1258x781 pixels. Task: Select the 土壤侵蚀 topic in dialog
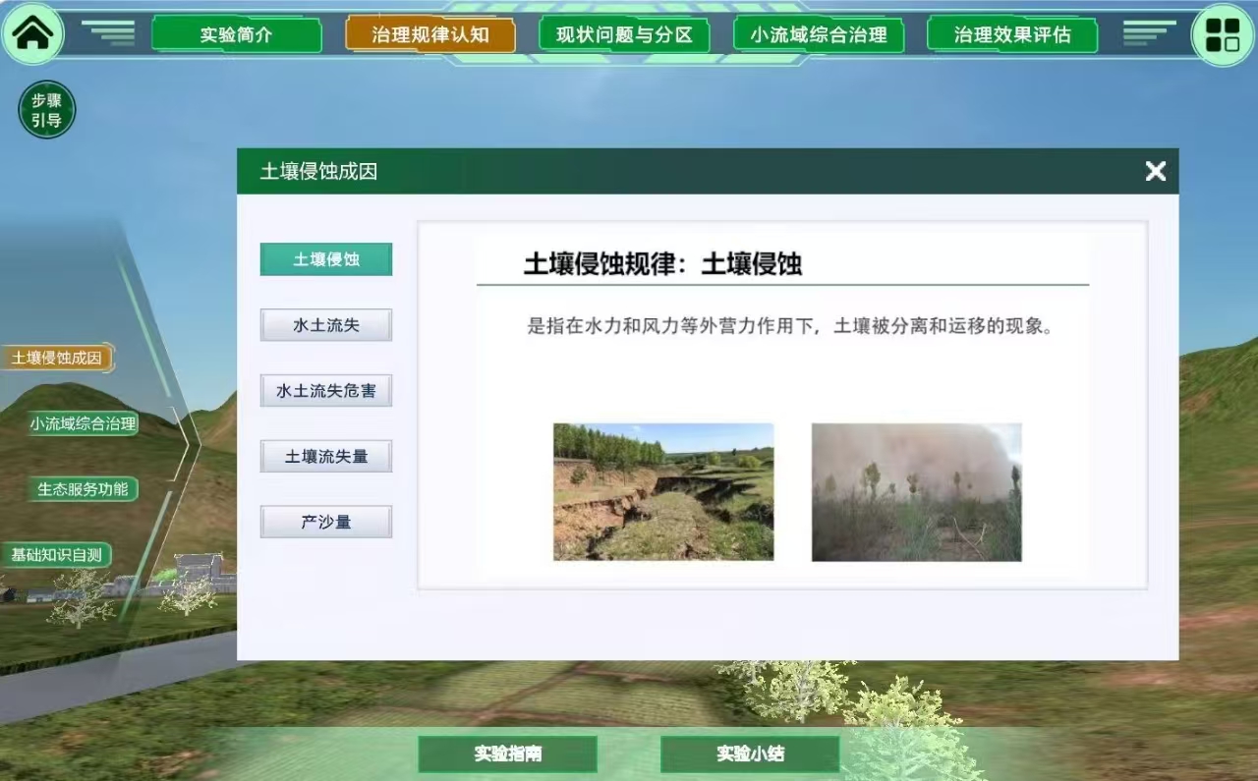coord(325,259)
